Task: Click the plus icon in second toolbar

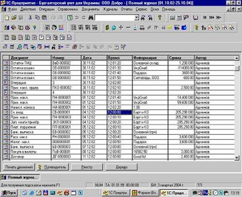Action: tap(121, 27)
